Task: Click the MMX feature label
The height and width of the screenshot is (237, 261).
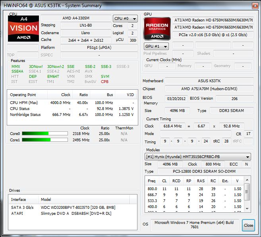Action: point(15,67)
